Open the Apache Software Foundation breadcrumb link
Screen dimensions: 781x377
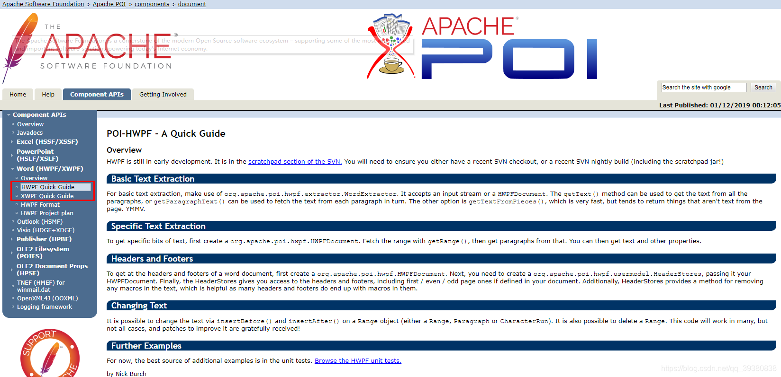click(43, 4)
